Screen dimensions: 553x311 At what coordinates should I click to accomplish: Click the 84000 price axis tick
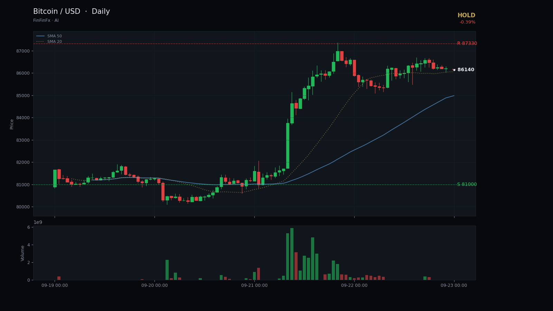click(x=23, y=118)
